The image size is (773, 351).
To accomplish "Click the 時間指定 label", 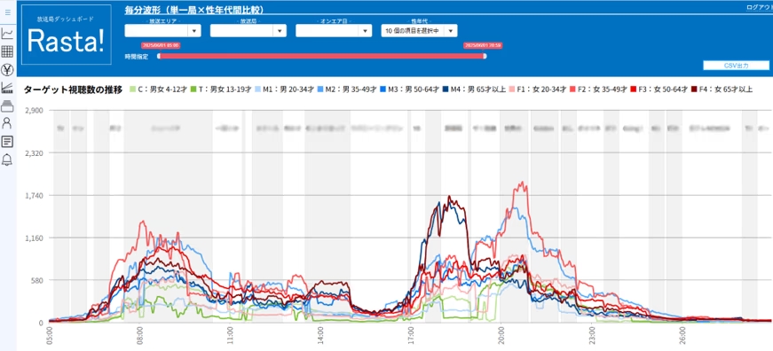I will 137,57.
